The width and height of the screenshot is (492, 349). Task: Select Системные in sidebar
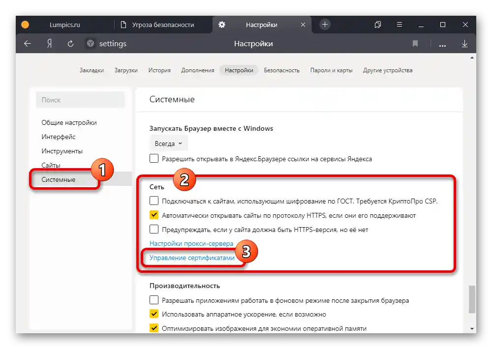click(59, 180)
